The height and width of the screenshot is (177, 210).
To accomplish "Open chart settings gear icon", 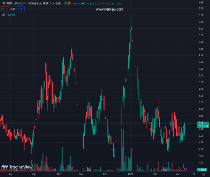I will pos(204,174).
